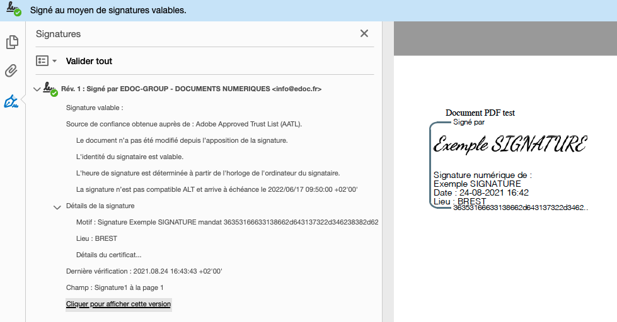617x322 pixels.
Task: Select Rév. 1 signed by EDOC-GROUP row
Action: coord(191,89)
